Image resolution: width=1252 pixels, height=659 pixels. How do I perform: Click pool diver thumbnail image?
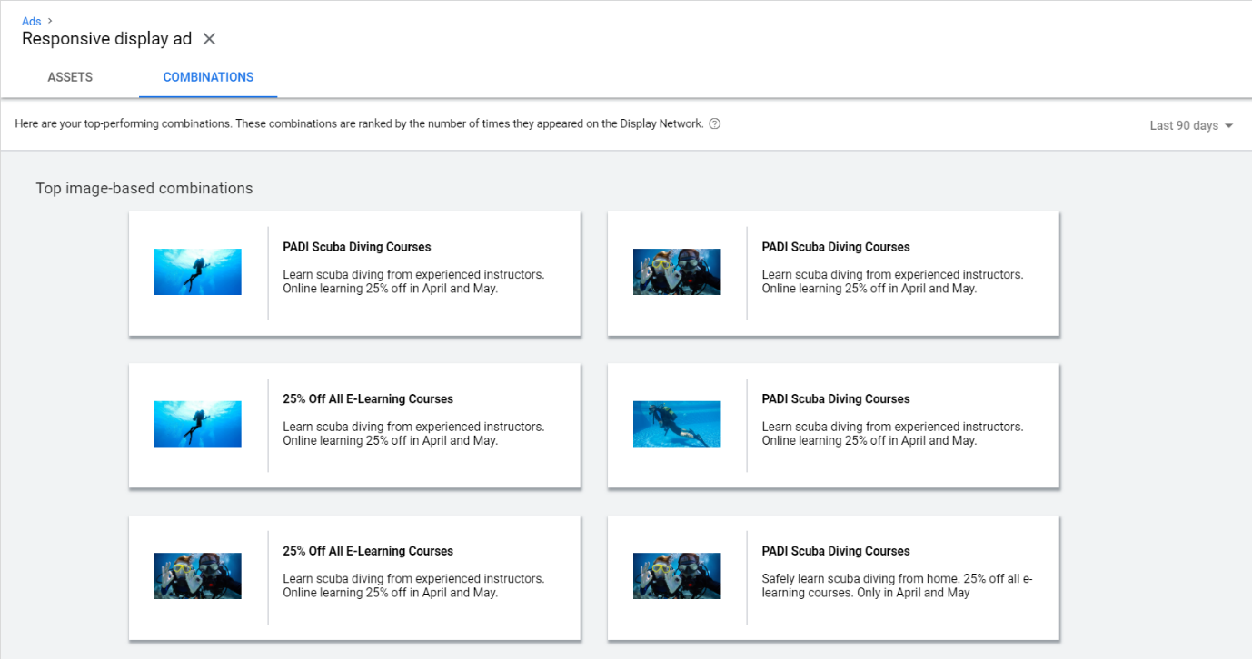(677, 424)
